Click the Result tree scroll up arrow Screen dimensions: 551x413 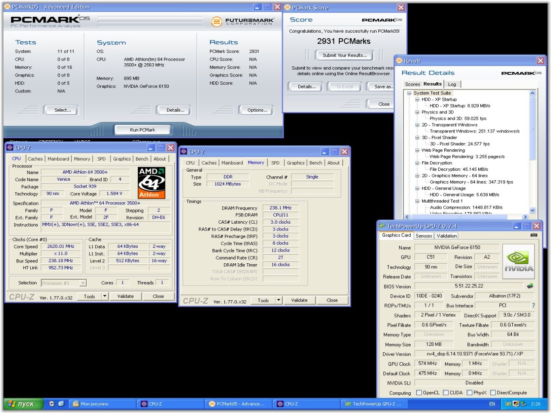pos(532,93)
